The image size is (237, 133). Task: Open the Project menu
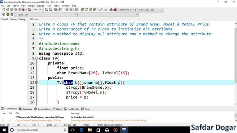31,6
